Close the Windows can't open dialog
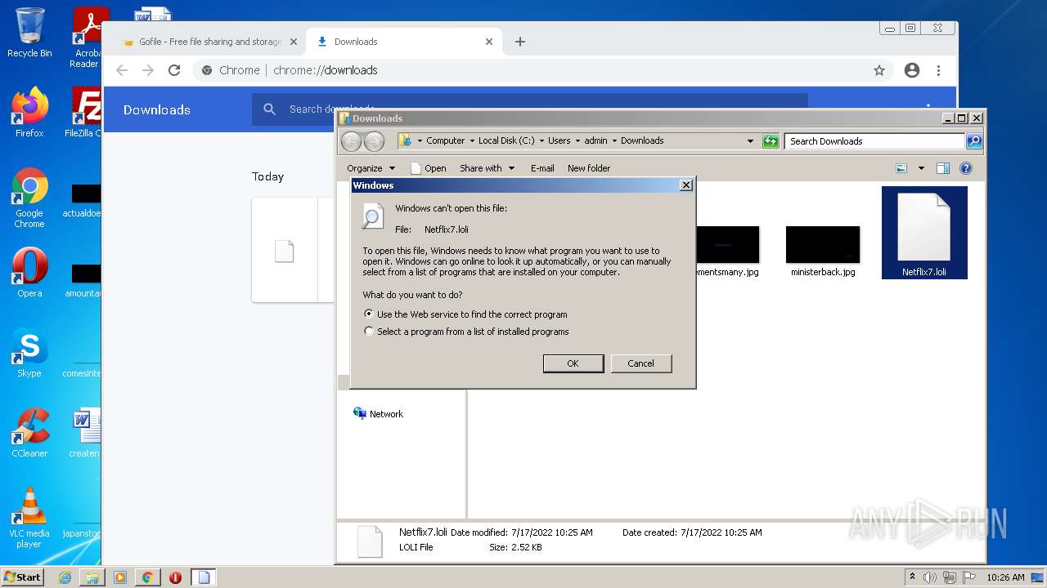Image resolution: width=1047 pixels, height=588 pixels. (686, 185)
